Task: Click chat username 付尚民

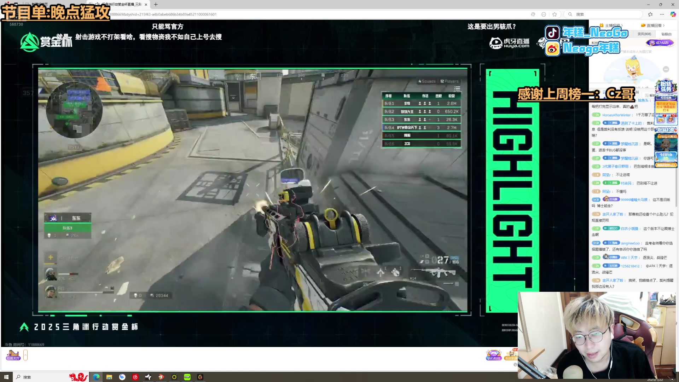Action: tap(626, 183)
